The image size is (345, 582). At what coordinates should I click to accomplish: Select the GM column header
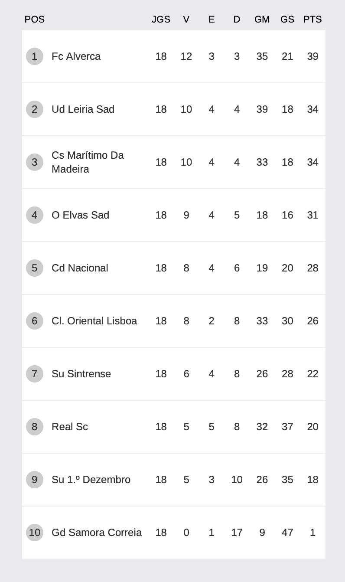pyautogui.click(x=262, y=20)
